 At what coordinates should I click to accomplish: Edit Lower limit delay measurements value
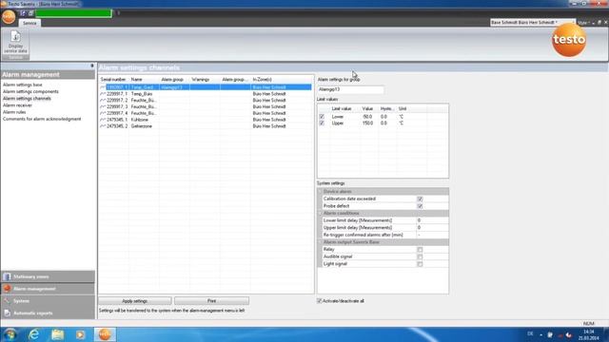(432, 220)
